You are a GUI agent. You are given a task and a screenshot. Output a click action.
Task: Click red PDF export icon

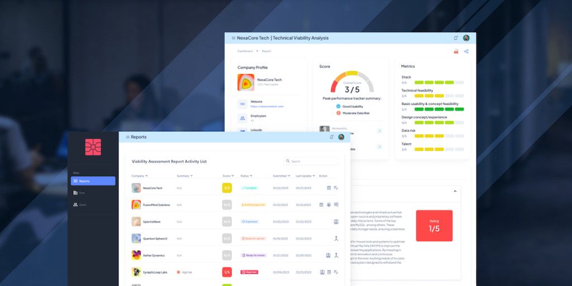click(x=456, y=51)
